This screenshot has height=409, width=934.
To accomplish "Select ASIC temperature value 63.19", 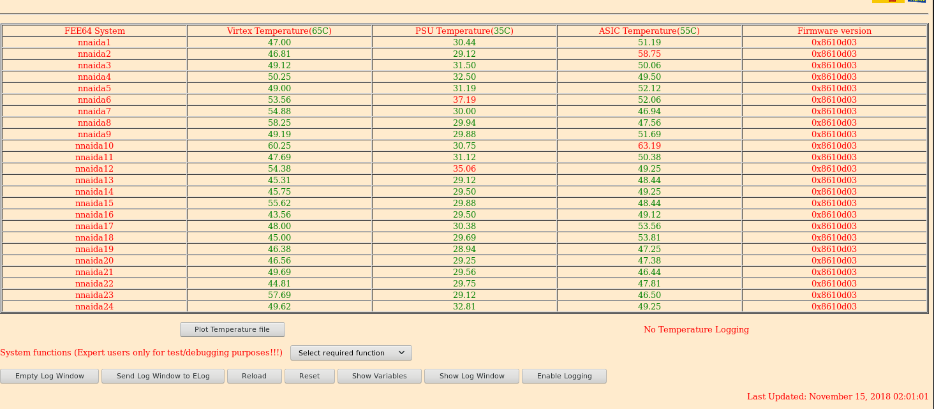I will tap(649, 145).
